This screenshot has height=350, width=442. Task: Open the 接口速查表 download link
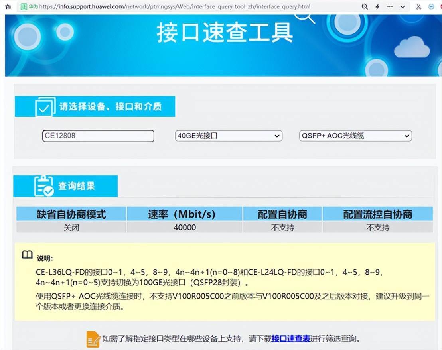(291, 338)
